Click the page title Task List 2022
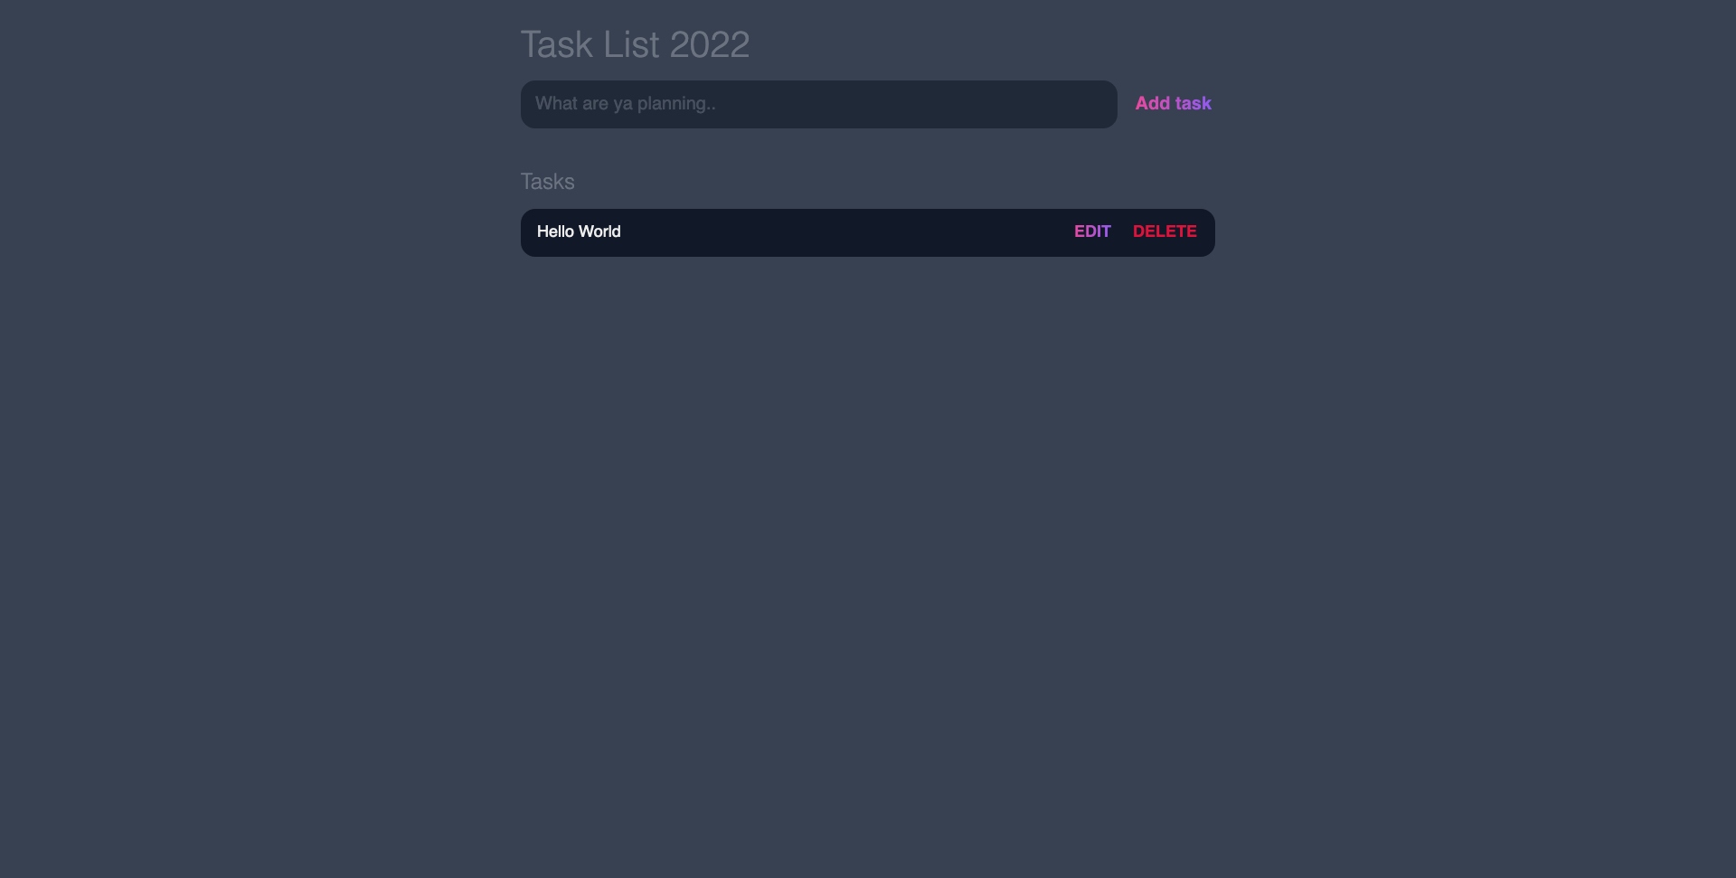The height and width of the screenshot is (878, 1736). tap(635, 44)
